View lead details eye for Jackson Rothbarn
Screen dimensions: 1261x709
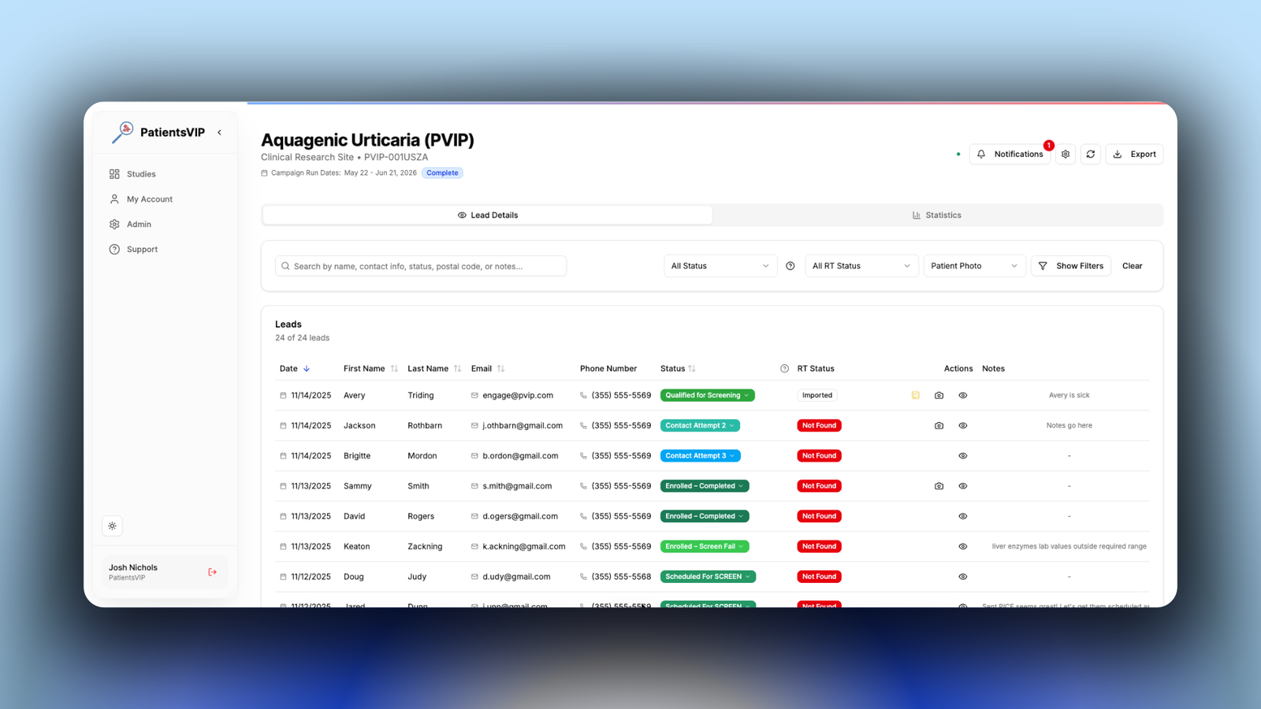coord(962,425)
